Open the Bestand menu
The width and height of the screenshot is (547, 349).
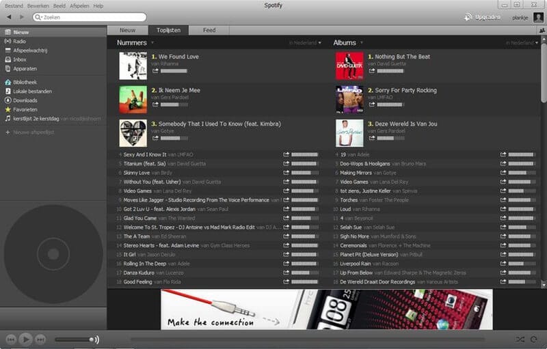pos(14,6)
